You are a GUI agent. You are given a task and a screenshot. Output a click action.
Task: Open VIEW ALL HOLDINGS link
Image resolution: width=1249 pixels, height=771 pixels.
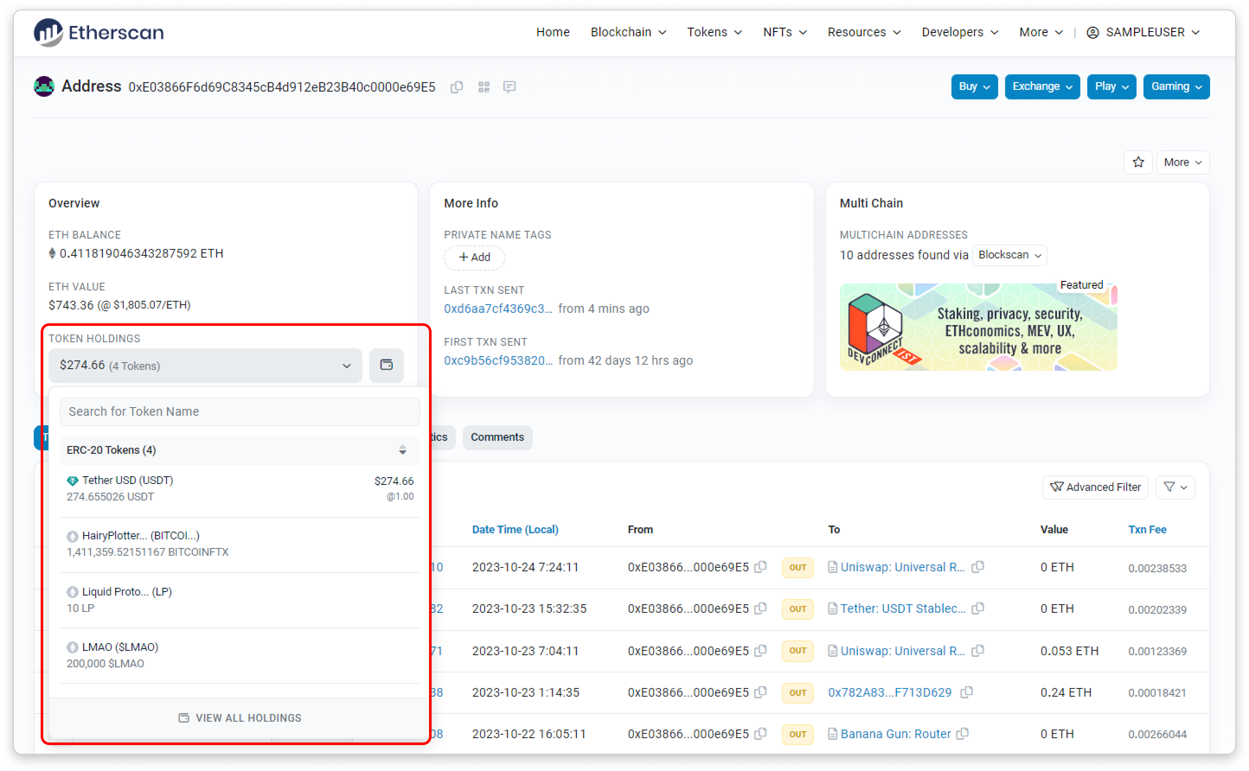point(240,718)
